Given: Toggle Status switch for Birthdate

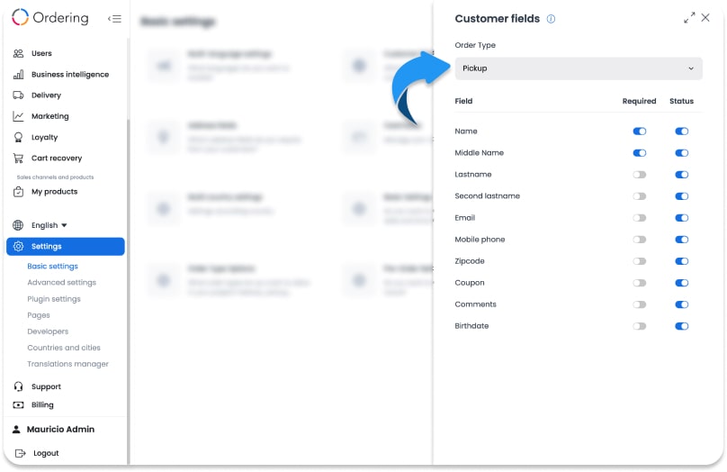Looking at the screenshot, I should [x=682, y=326].
